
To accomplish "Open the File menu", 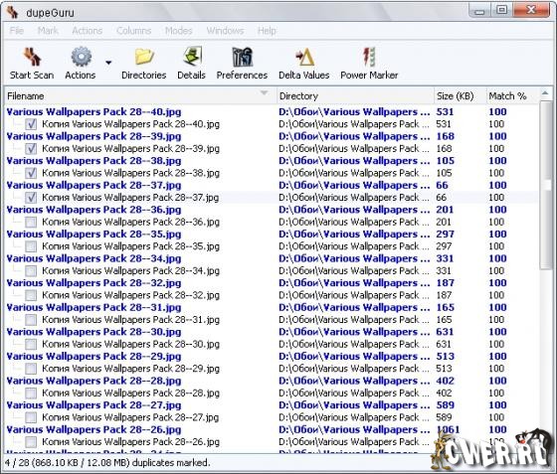I will pos(17,31).
